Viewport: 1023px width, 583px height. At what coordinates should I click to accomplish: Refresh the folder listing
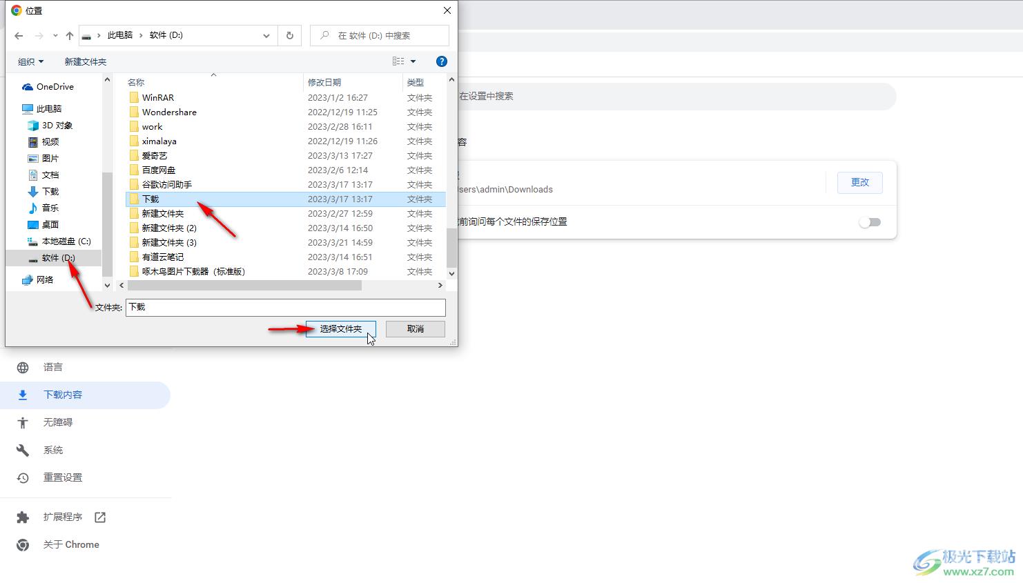coord(290,36)
